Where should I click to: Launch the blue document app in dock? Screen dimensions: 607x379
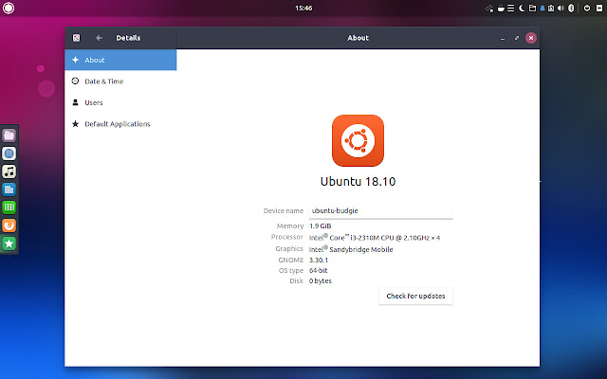coord(9,189)
